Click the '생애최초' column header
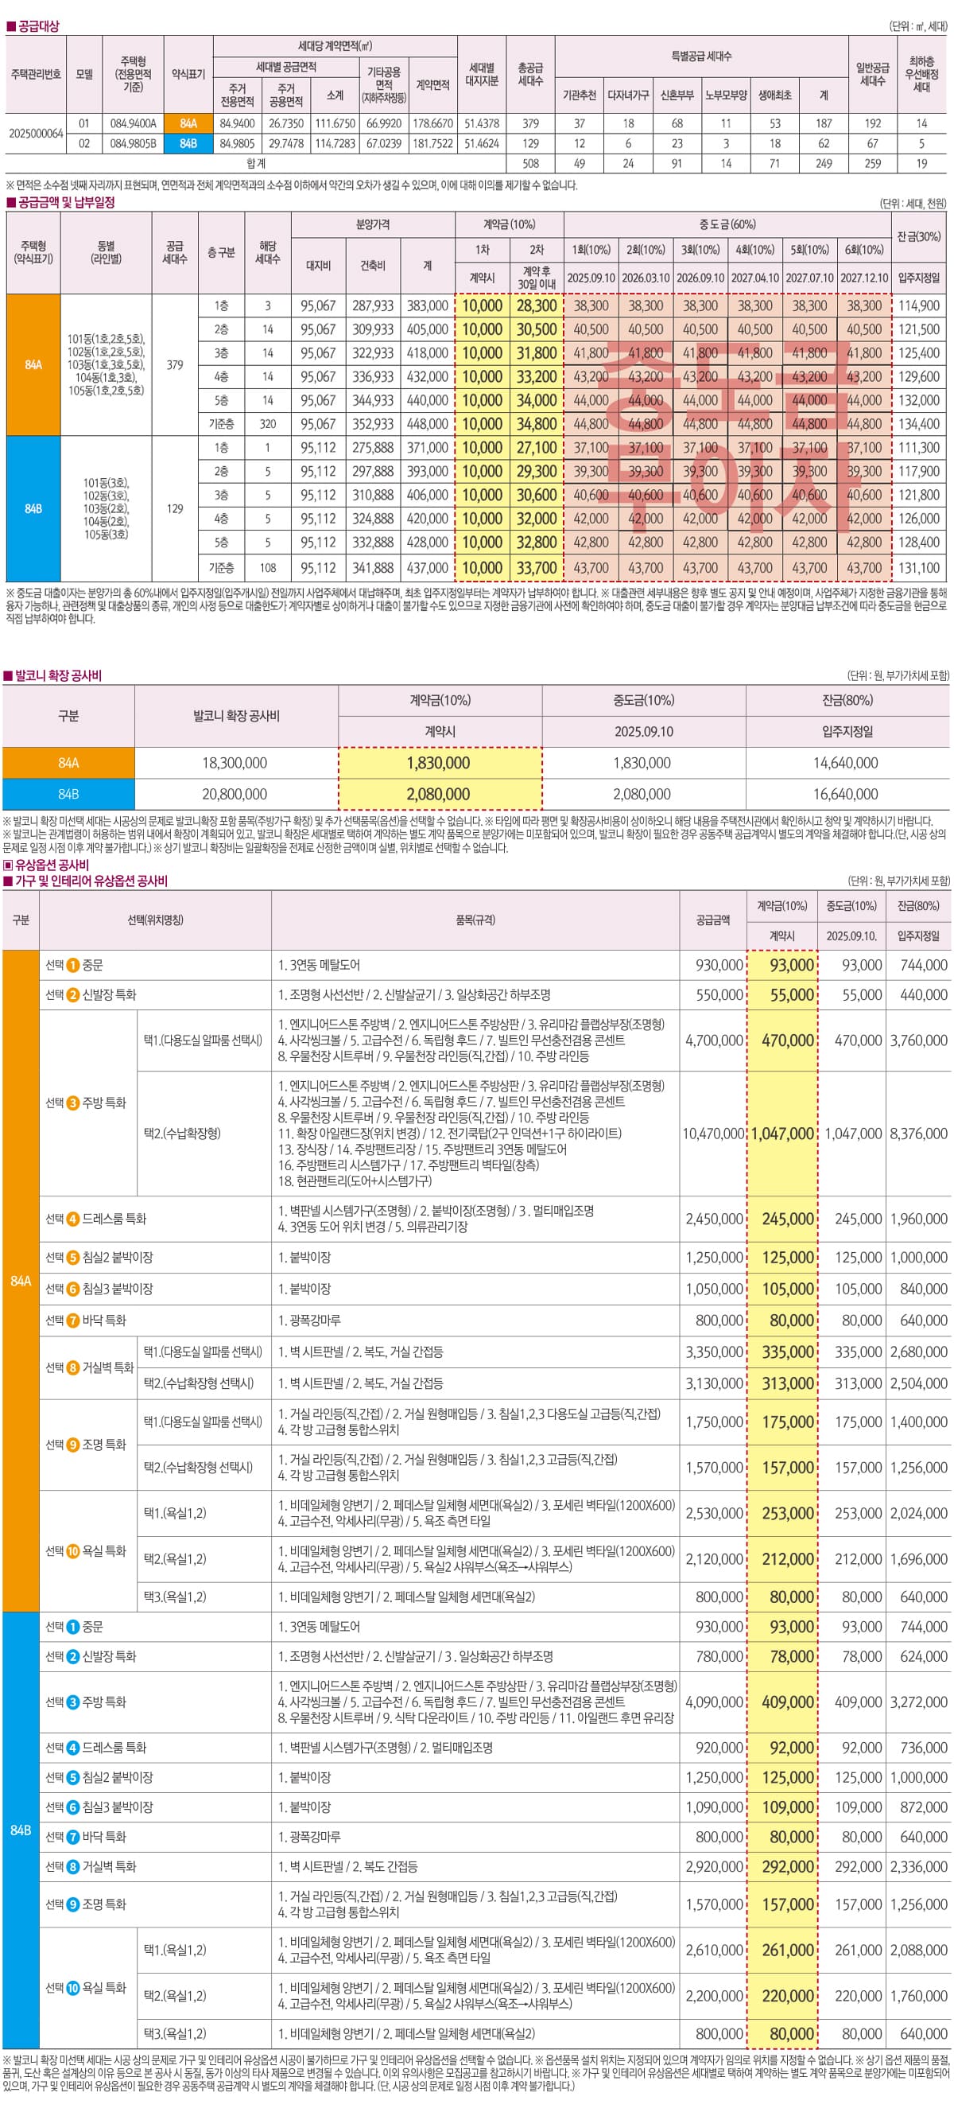 pos(775,95)
